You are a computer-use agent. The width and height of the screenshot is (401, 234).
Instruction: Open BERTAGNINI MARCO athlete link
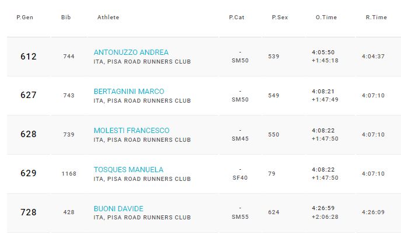coord(129,92)
